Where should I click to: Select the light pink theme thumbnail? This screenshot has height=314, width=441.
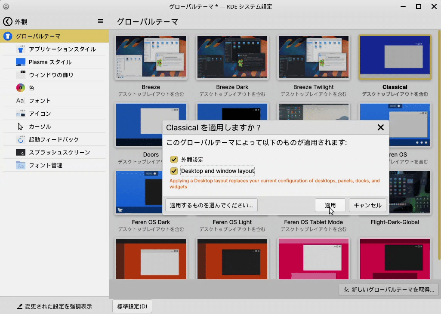[x=314, y=259]
